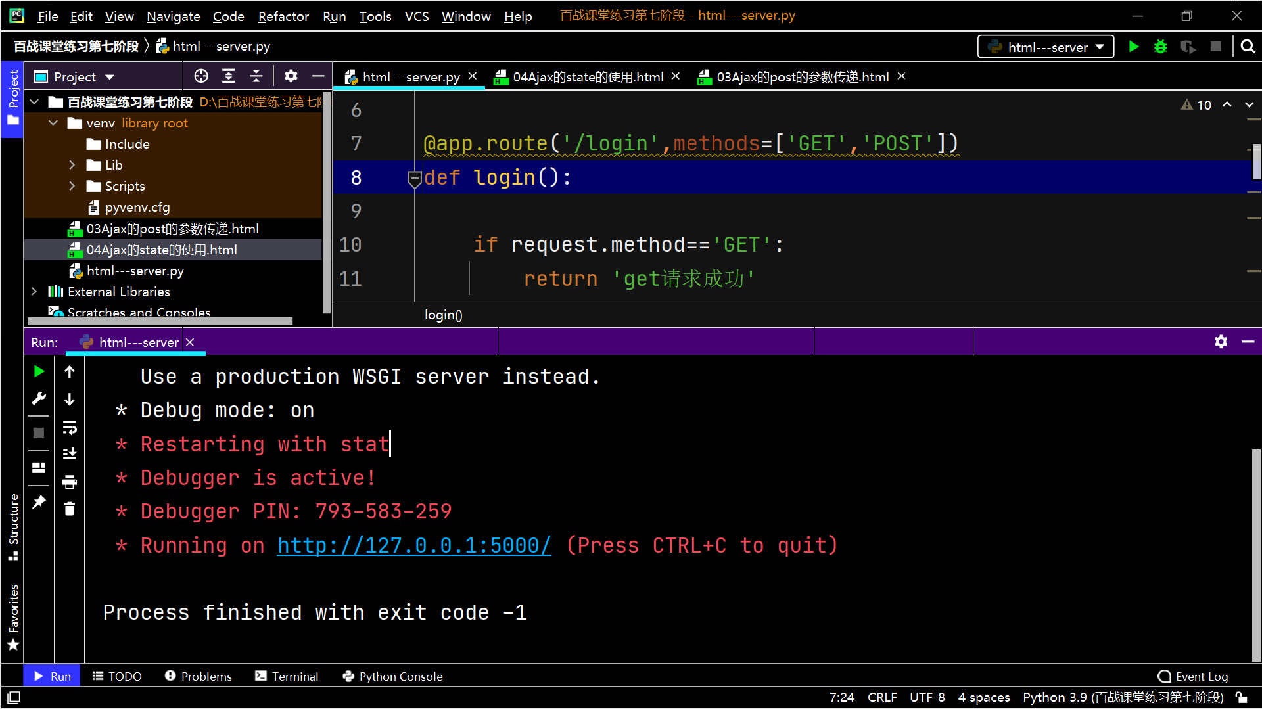This screenshot has width=1262, height=709.
Task: Restore layout icon in Run panel
Action: (39, 468)
